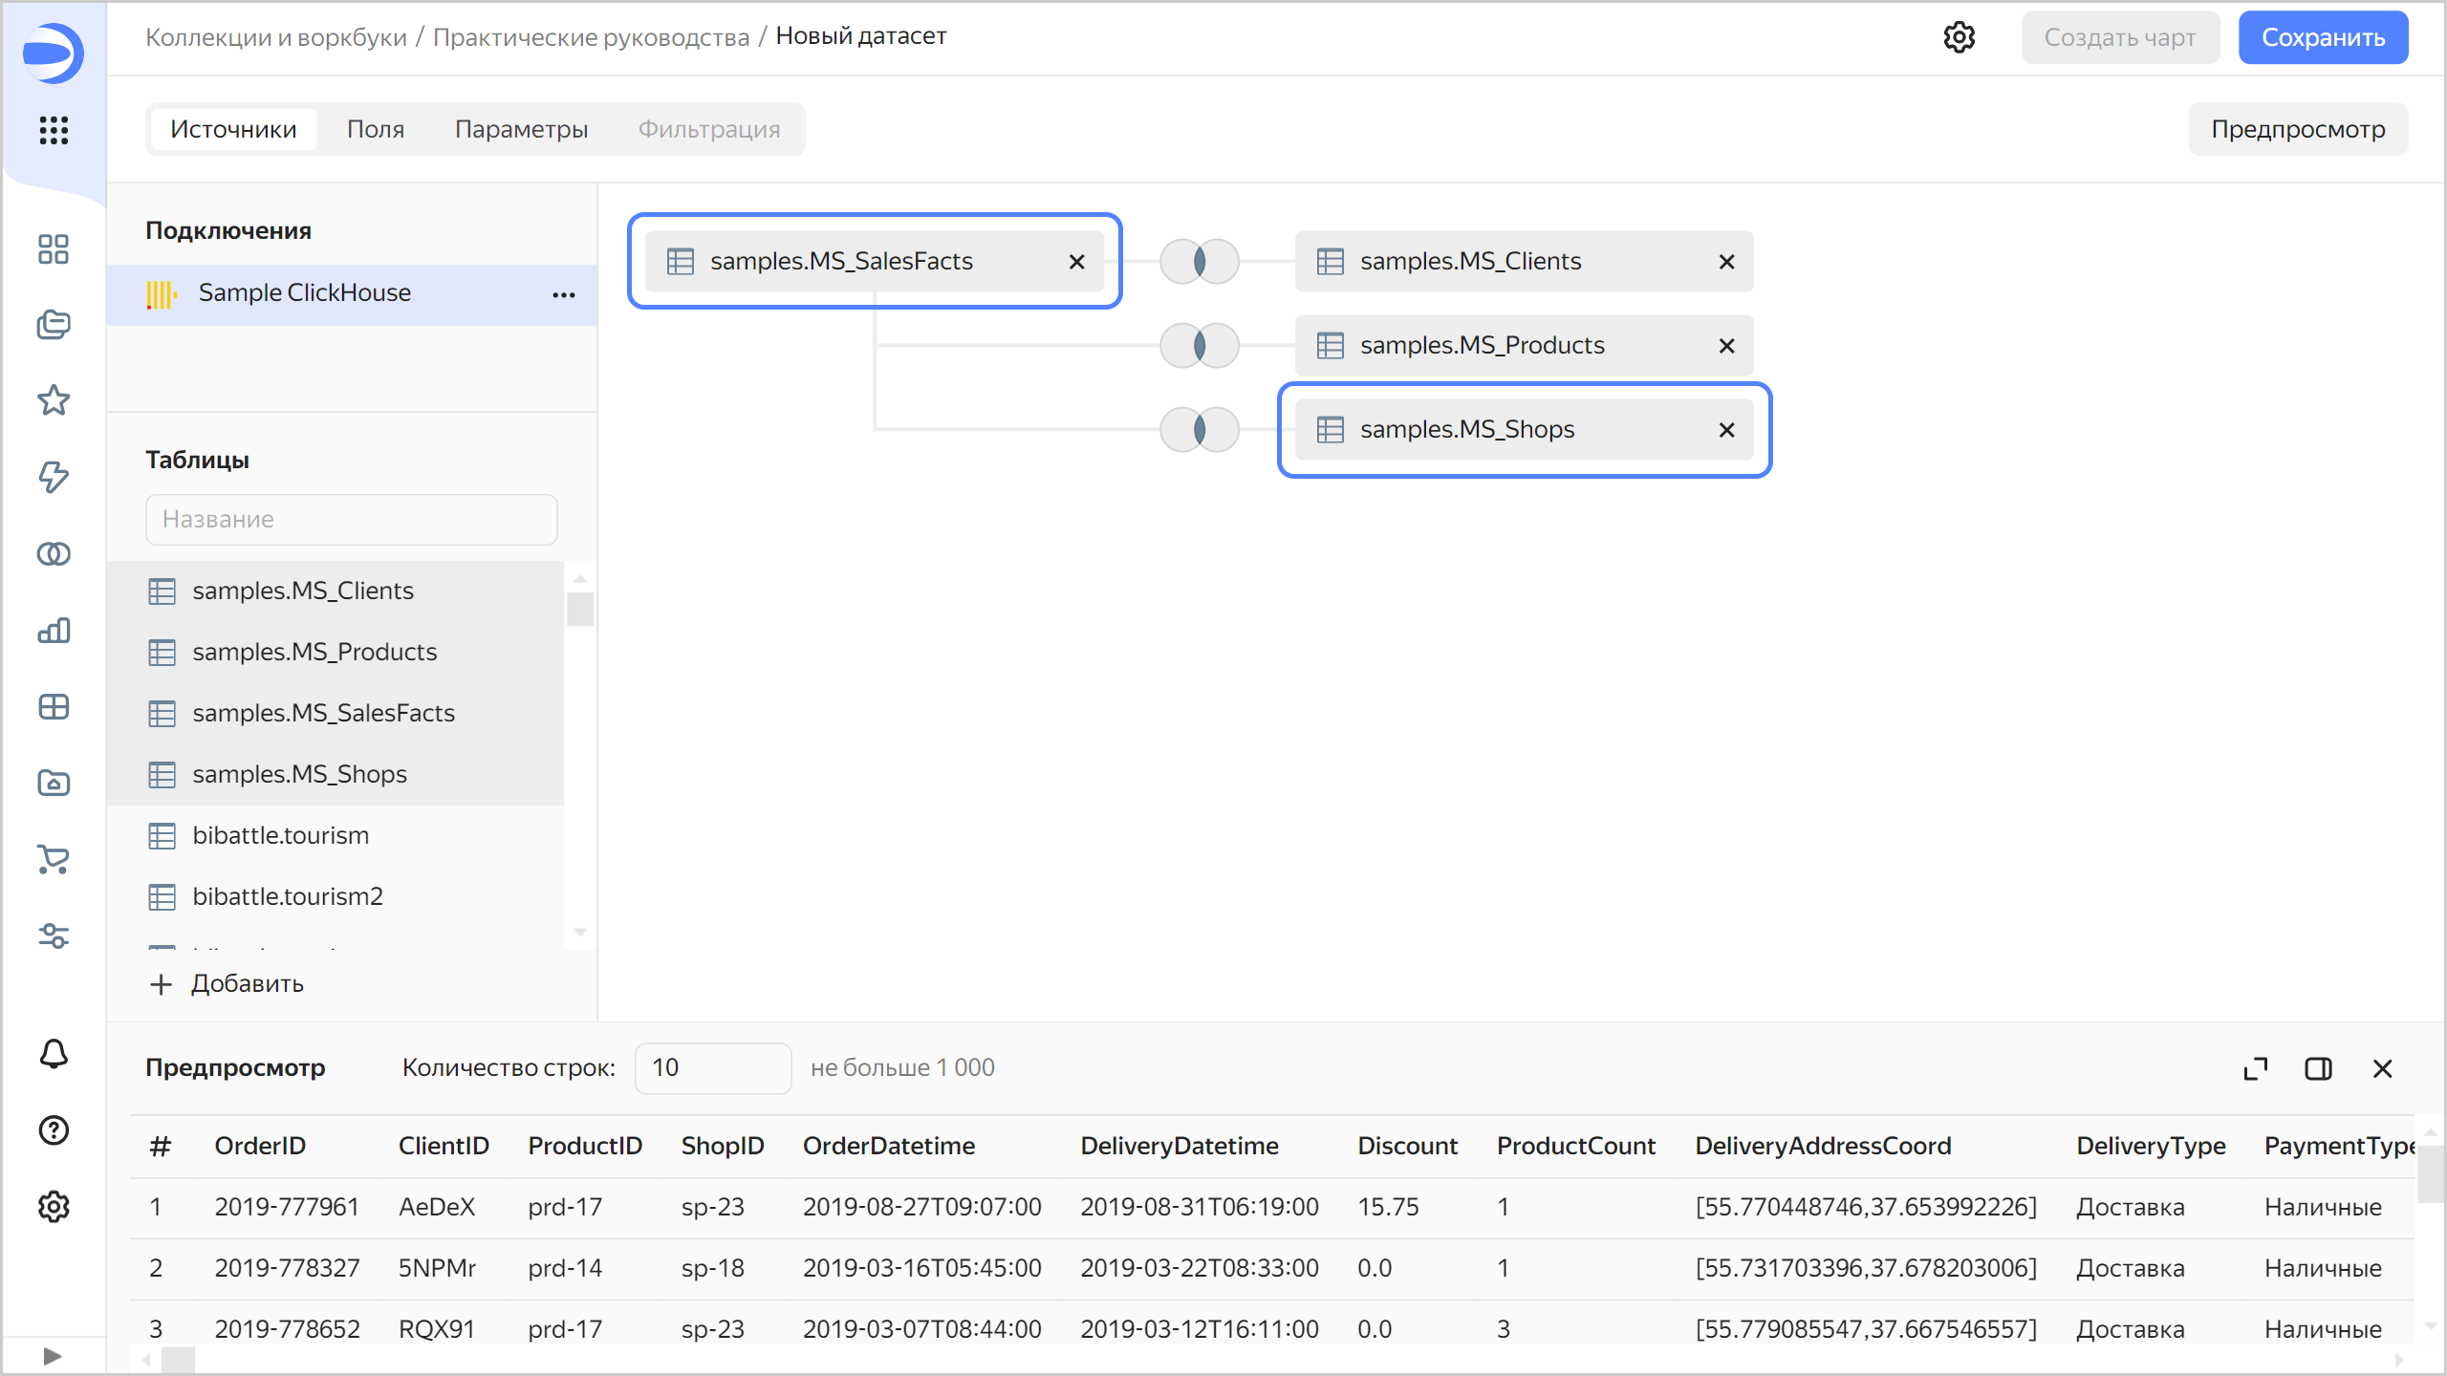This screenshot has width=2447, height=1376.
Task: Click the notifications bell icon
Action: (x=54, y=1054)
